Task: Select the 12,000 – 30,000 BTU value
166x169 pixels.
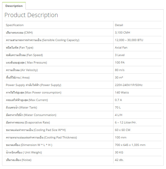Action: pos(129,40)
